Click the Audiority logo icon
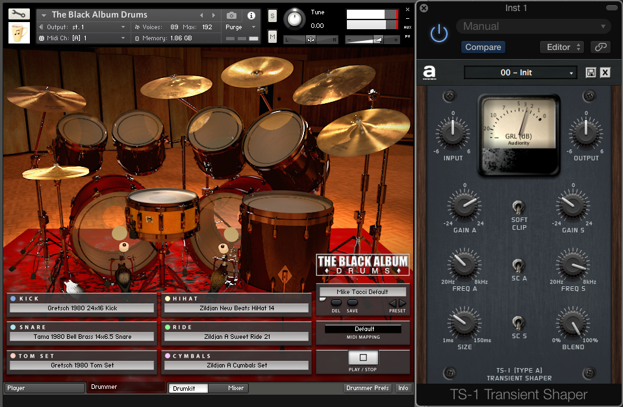 (x=429, y=73)
